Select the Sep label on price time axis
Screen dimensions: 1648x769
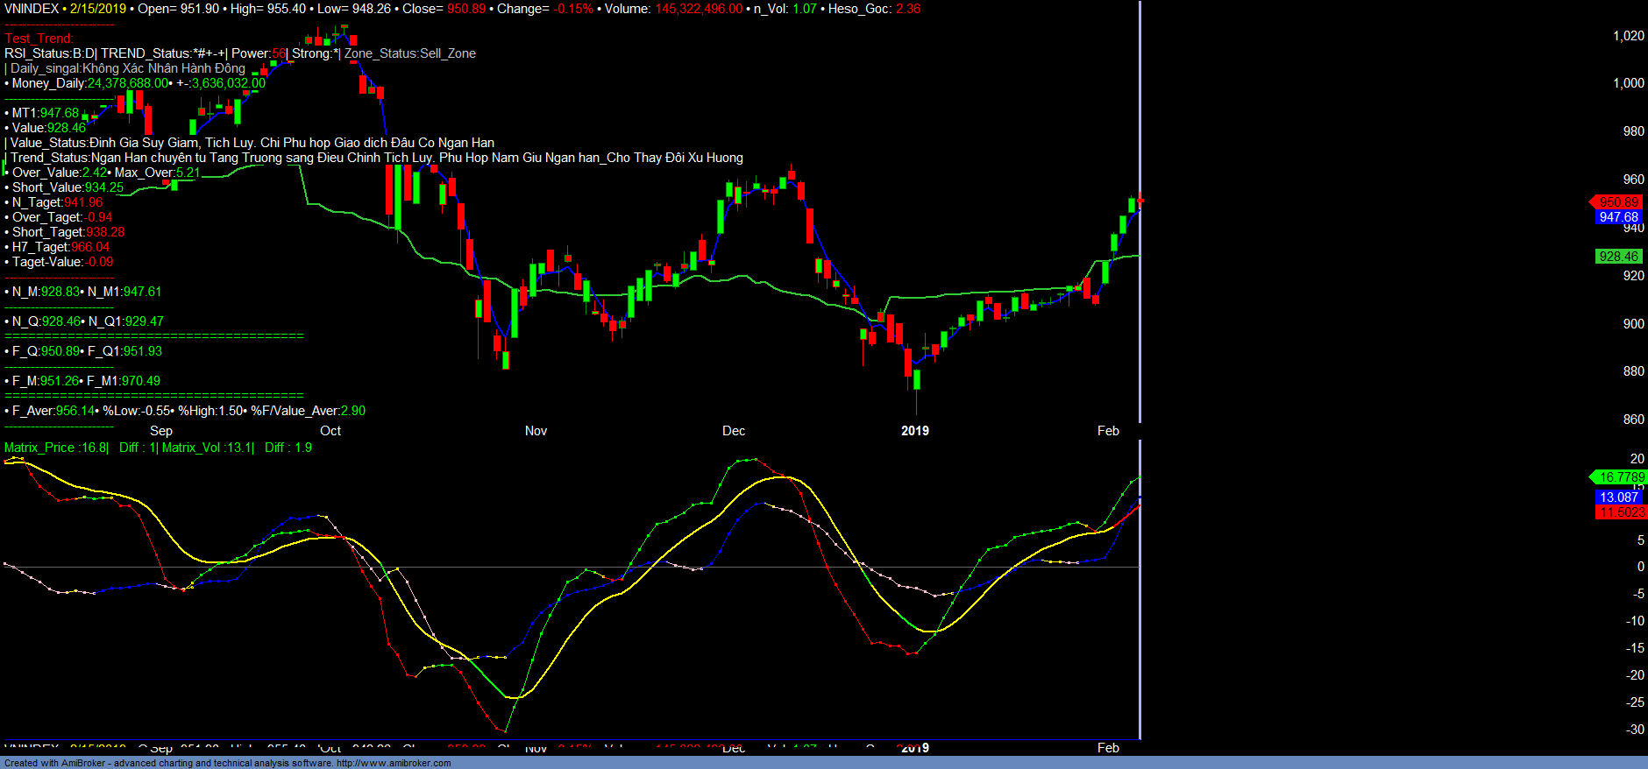click(161, 431)
